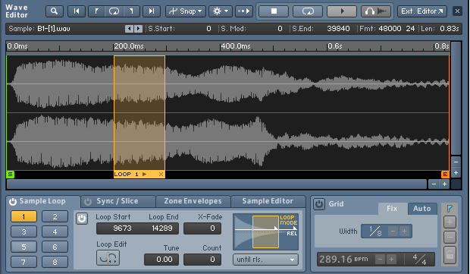Click LOOP 1 play arrow icon
This screenshot has width=470, height=274.
point(145,174)
